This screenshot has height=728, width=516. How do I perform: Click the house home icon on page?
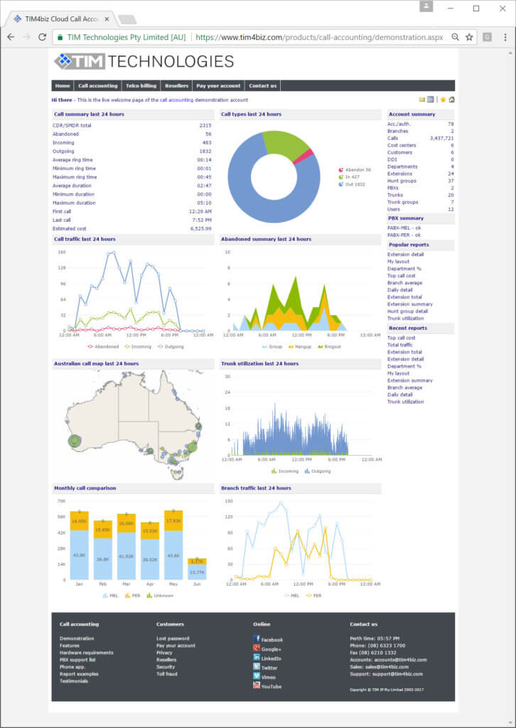click(x=451, y=100)
